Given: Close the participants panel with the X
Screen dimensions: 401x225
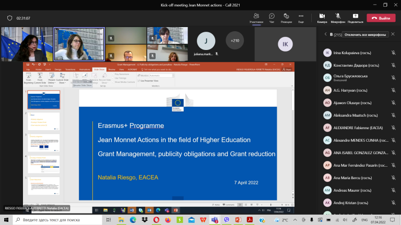Looking at the screenshot, I should (x=393, y=34).
